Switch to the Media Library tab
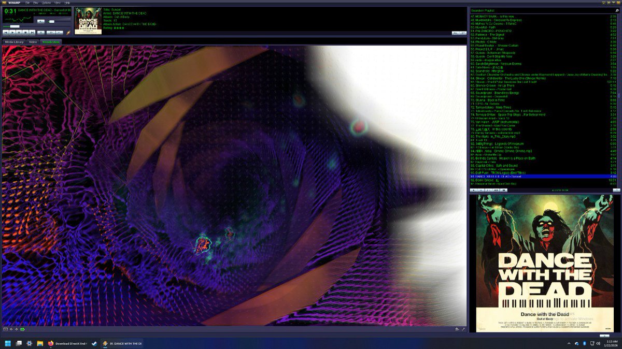 tap(14, 41)
